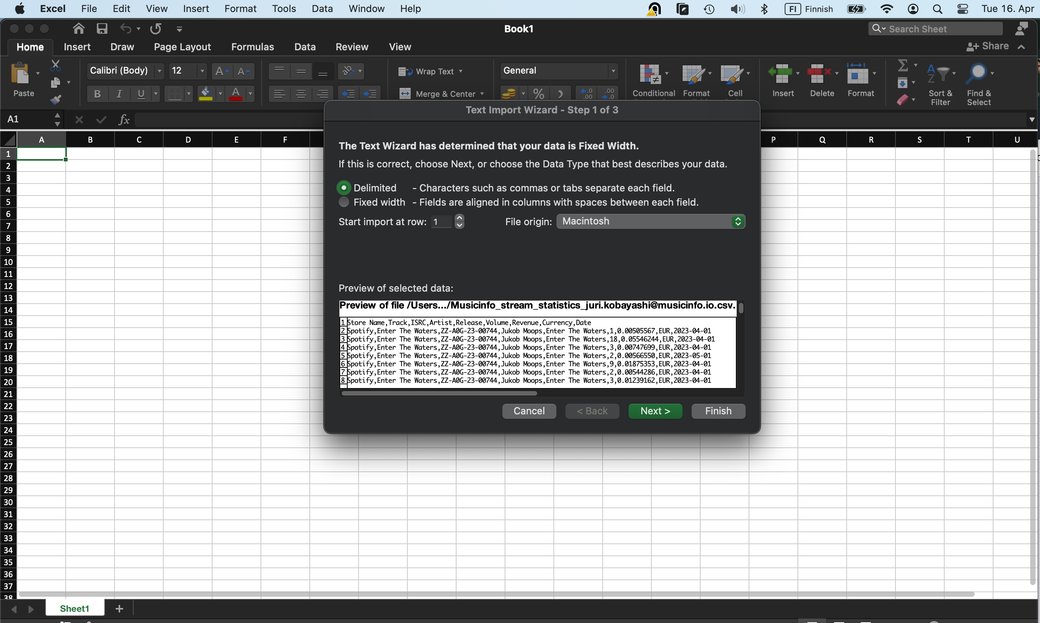Image resolution: width=1040 pixels, height=623 pixels.
Task: Click the Format Painter brush icon
Action: pos(56,99)
